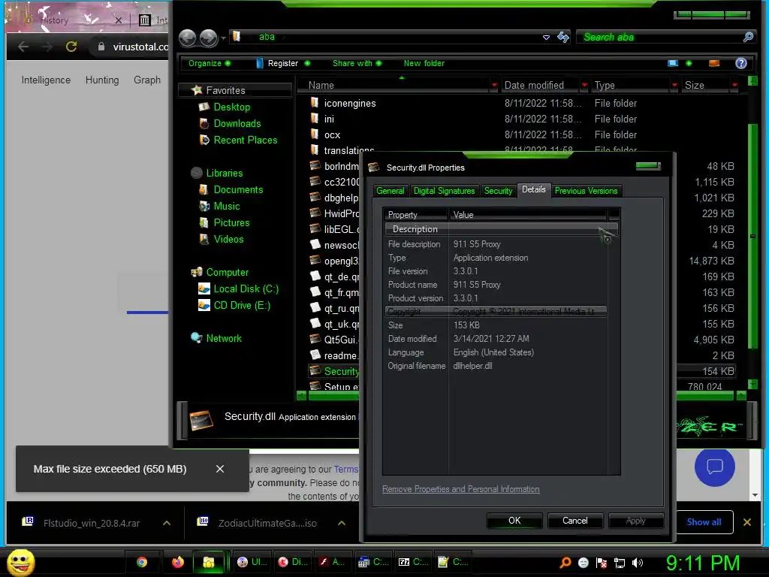Select Network in navigation pane
Screen dimensions: 769x577
click(x=224, y=339)
